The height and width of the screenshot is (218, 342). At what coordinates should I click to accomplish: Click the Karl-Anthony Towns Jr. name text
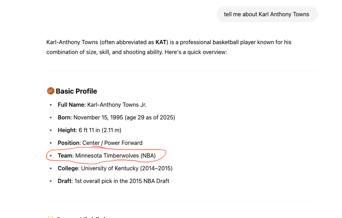click(x=117, y=105)
